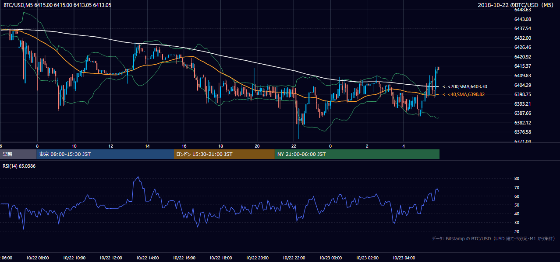Screen dimensions: 560x262
Task: Click the '10/23 00:00' date axis label
Action: (x=330, y=258)
